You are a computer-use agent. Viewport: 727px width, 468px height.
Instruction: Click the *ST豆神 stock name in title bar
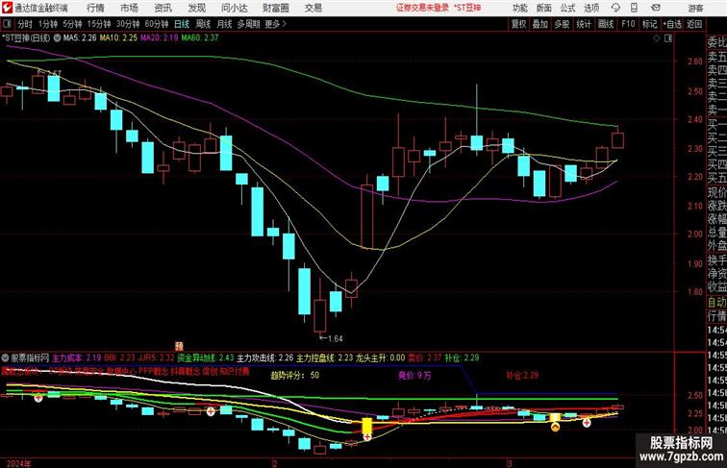[x=467, y=8]
